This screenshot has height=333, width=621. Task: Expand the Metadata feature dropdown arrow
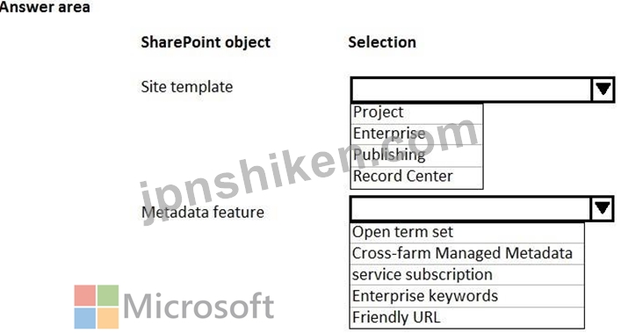click(x=602, y=208)
